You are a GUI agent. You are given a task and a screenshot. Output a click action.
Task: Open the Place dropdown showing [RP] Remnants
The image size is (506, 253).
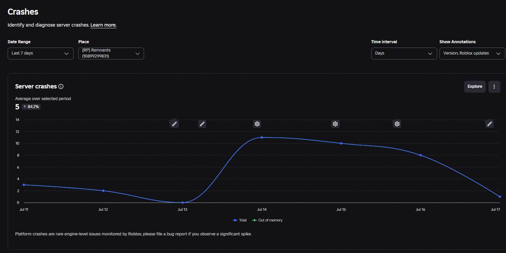point(111,54)
